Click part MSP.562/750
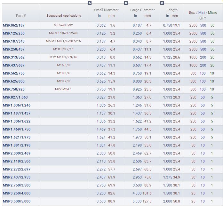This screenshot has height=206, width=223. 13,73
